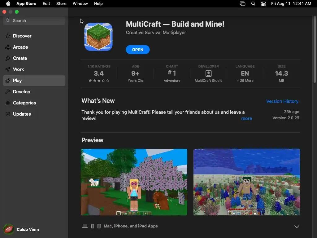This screenshot has width=317, height=238.
Task: Click the MultiCraft app icon
Action: click(x=98, y=37)
